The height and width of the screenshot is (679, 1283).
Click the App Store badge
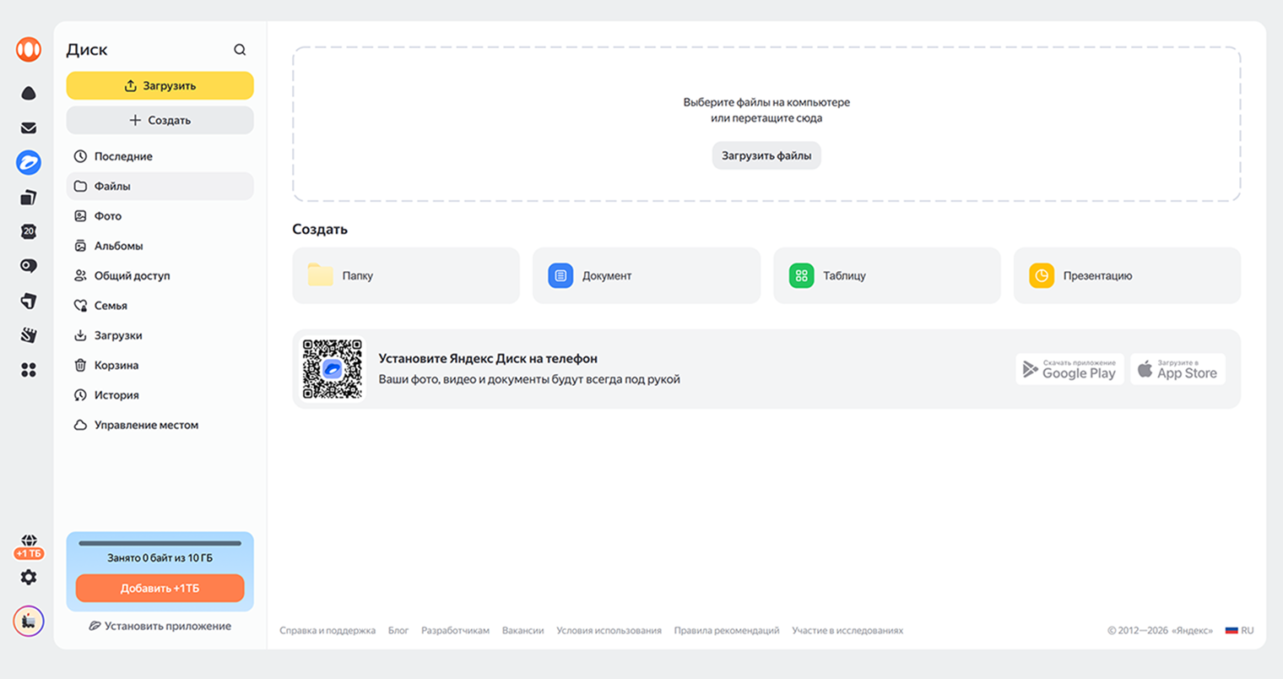[1177, 369]
